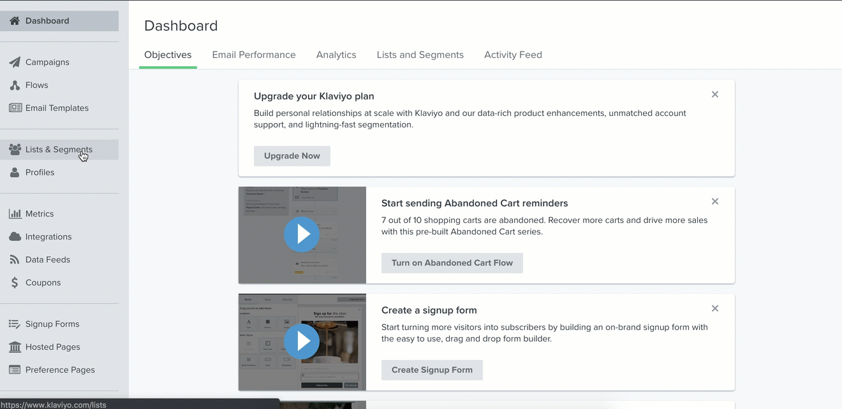Play the Abandoned Cart reminders video
842x409 pixels.
pyautogui.click(x=302, y=234)
